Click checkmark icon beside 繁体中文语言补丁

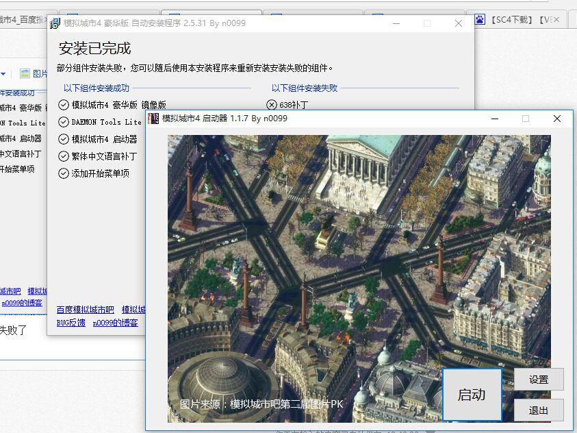64,156
